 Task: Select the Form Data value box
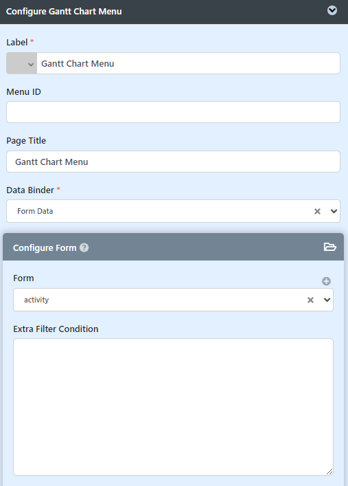[174, 212]
